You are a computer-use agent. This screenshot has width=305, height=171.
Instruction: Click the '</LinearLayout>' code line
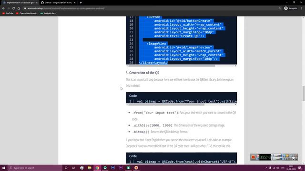153,63
